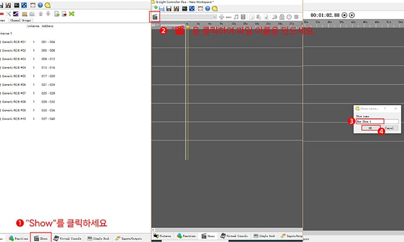
Task: Click the add video film icon
Action: click(x=243, y=17)
